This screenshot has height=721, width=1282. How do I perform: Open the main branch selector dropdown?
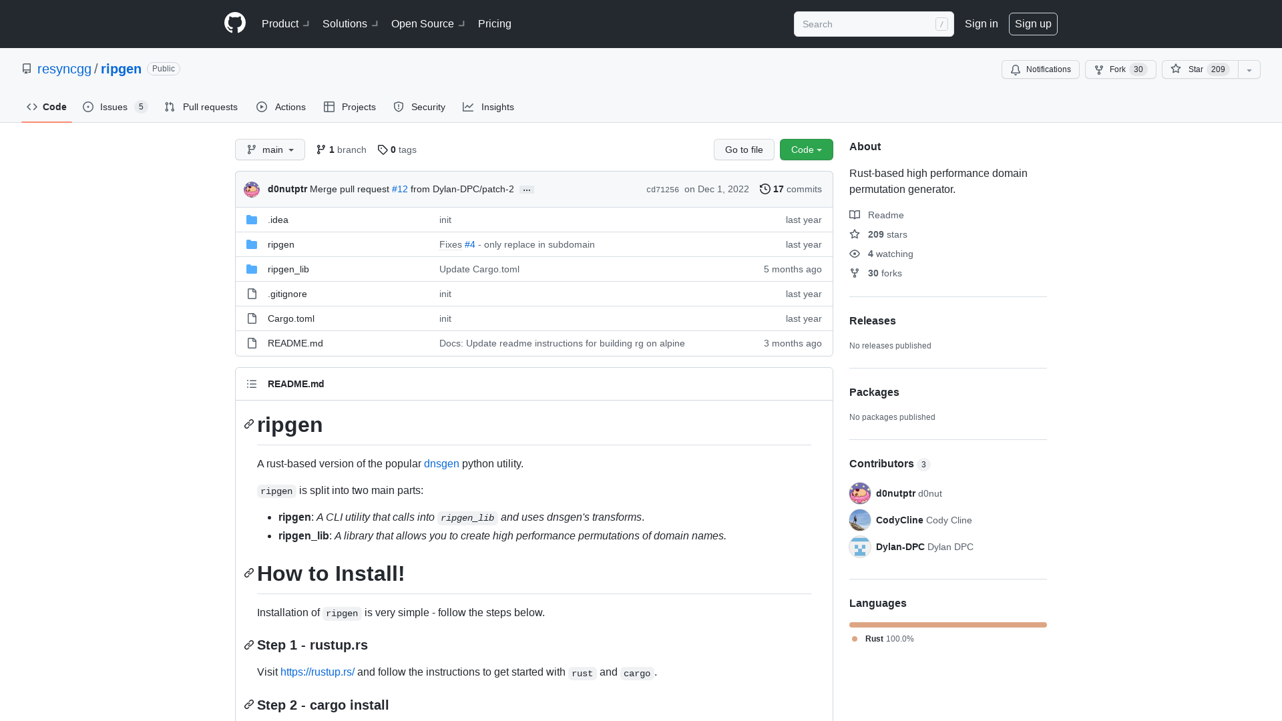tap(270, 150)
